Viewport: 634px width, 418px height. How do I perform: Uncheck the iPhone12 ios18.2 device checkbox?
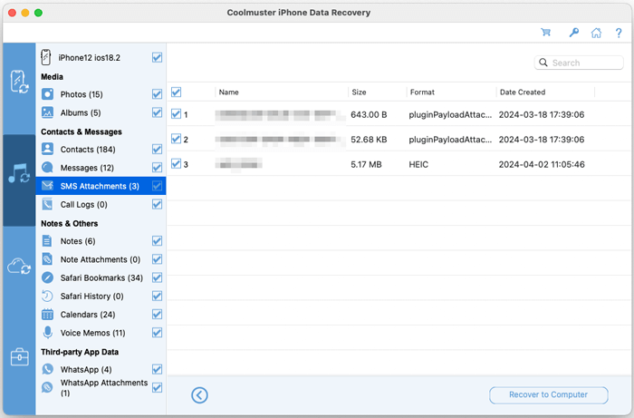[x=158, y=57]
